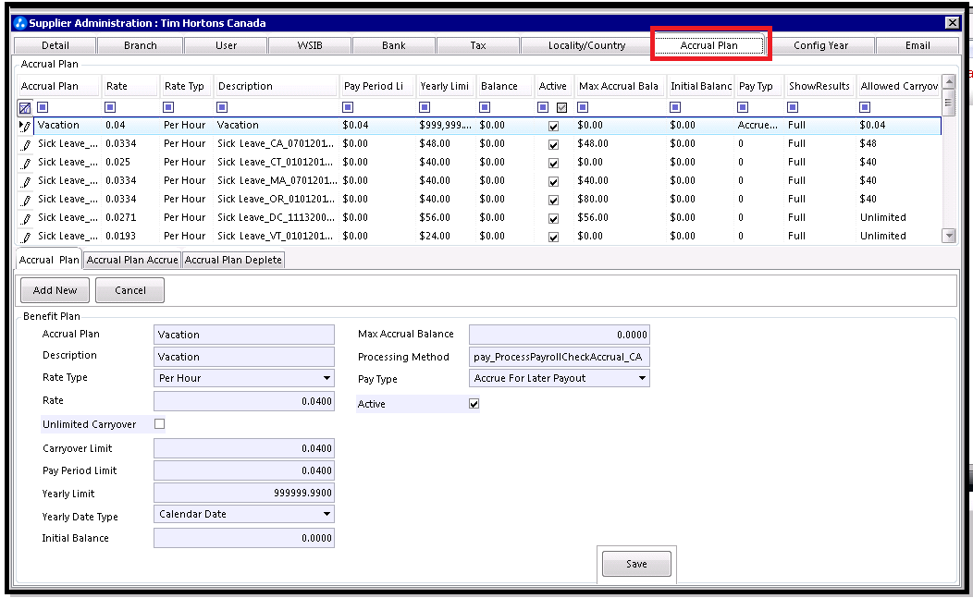This screenshot has height=598, width=973.
Task: Toggle the Active checkbox in the Vacation grid row
Action: click(553, 126)
